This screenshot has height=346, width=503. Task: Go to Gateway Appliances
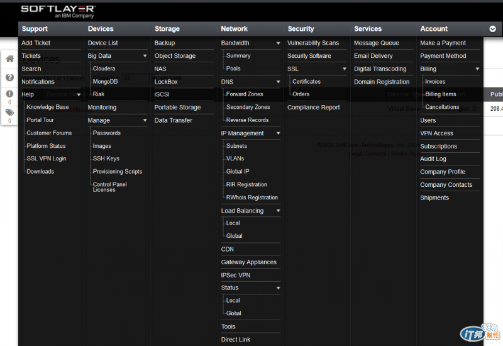tap(248, 262)
